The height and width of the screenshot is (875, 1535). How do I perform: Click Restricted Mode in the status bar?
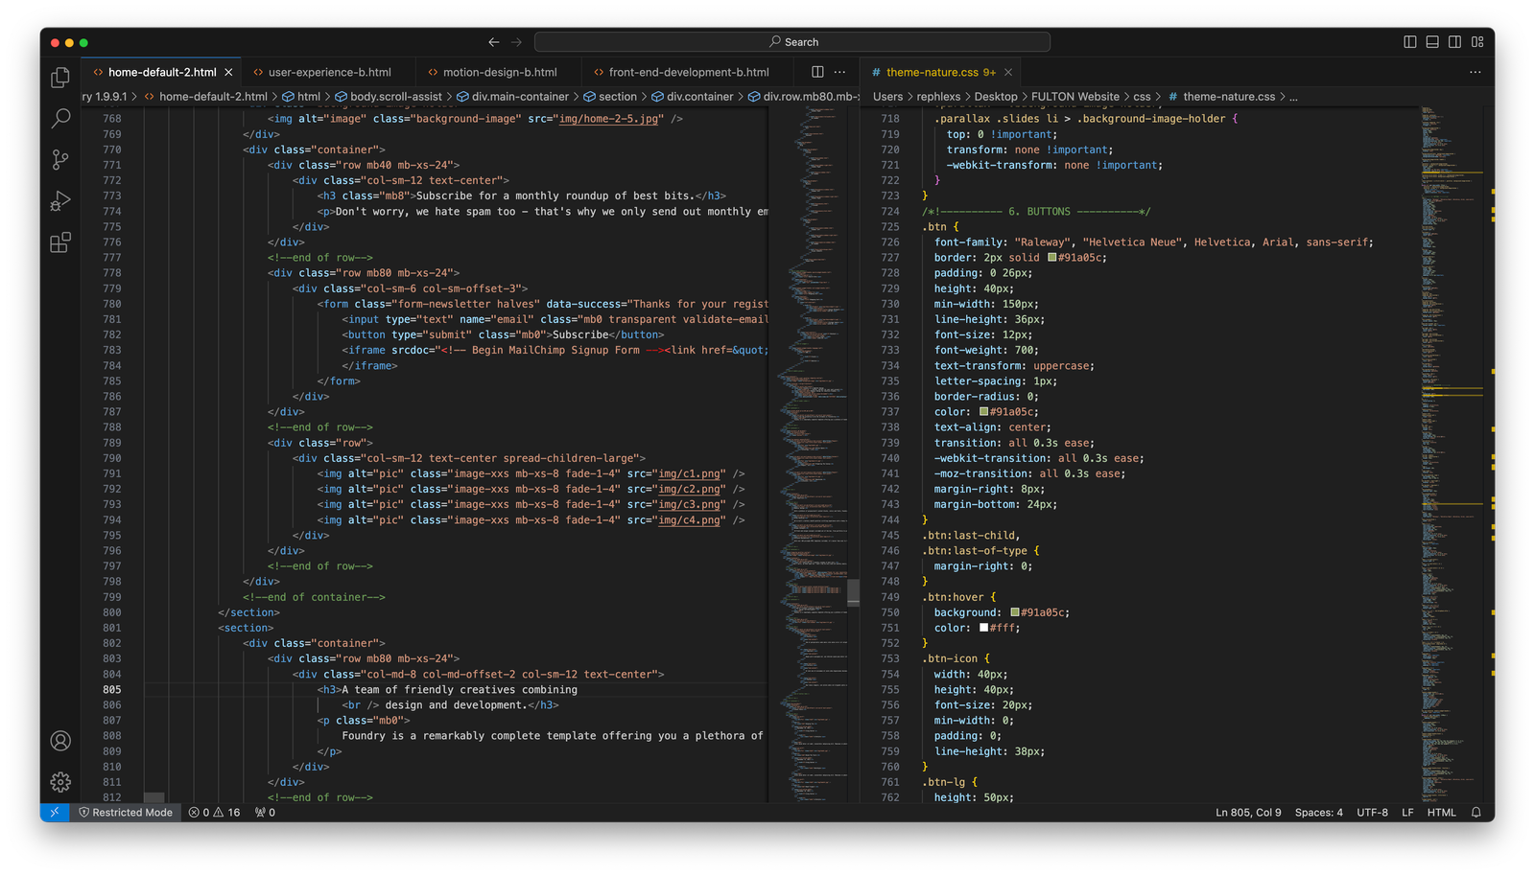click(x=126, y=812)
